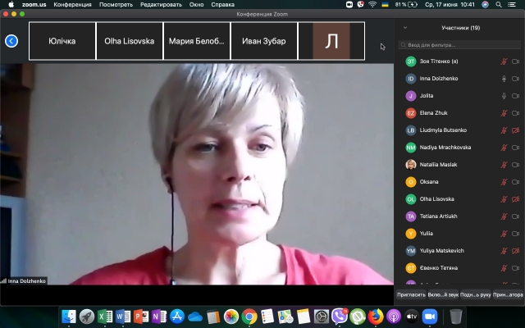Open the battery status menu

(x=406, y=5)
